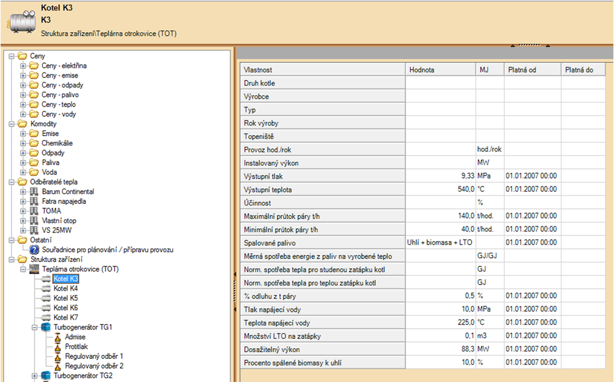Image resolution: width=614 pixels, height=382 pixels.
Task: Click the boiler icon in the header
Action: (x=22, y=22)
